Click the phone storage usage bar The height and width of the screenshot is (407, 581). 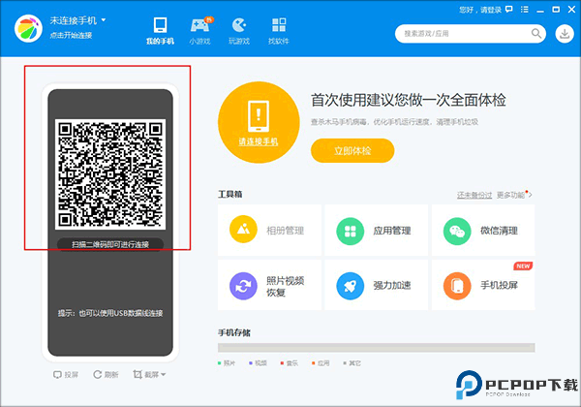click(x=376, y=347)
